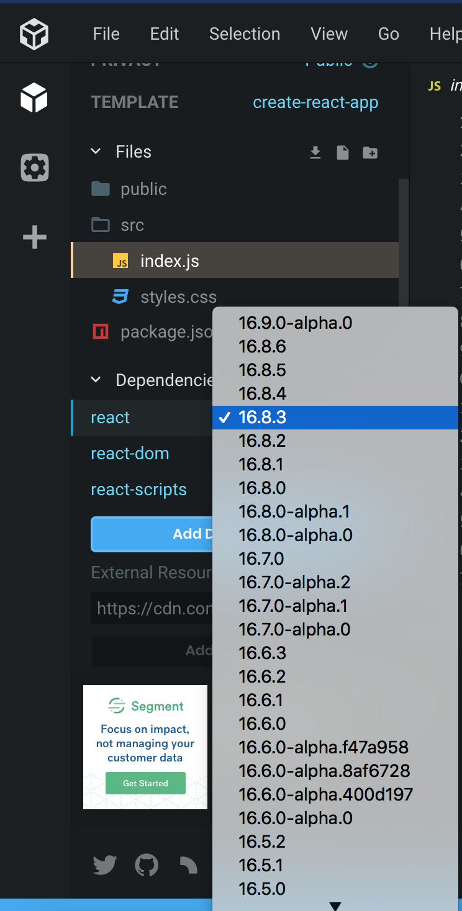Image resolution: width=462 pixels, height=911 pixels.
Task: Choose version 16.7.0-alpha.2
Action: click(335, 582)
